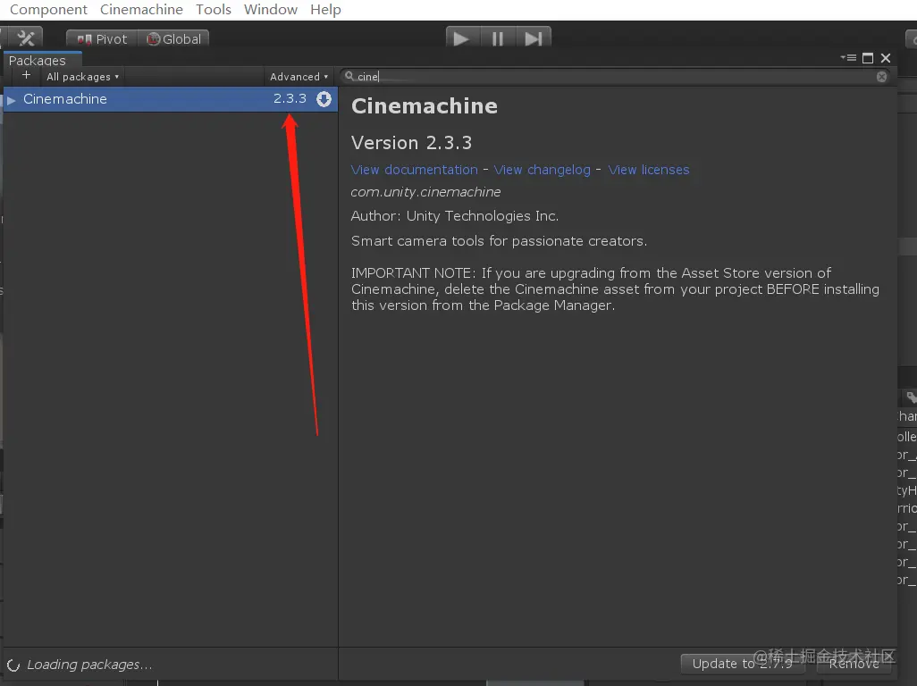Open the All packages dropdown
This screenshot has height=686, width=917.
[82, 77]
